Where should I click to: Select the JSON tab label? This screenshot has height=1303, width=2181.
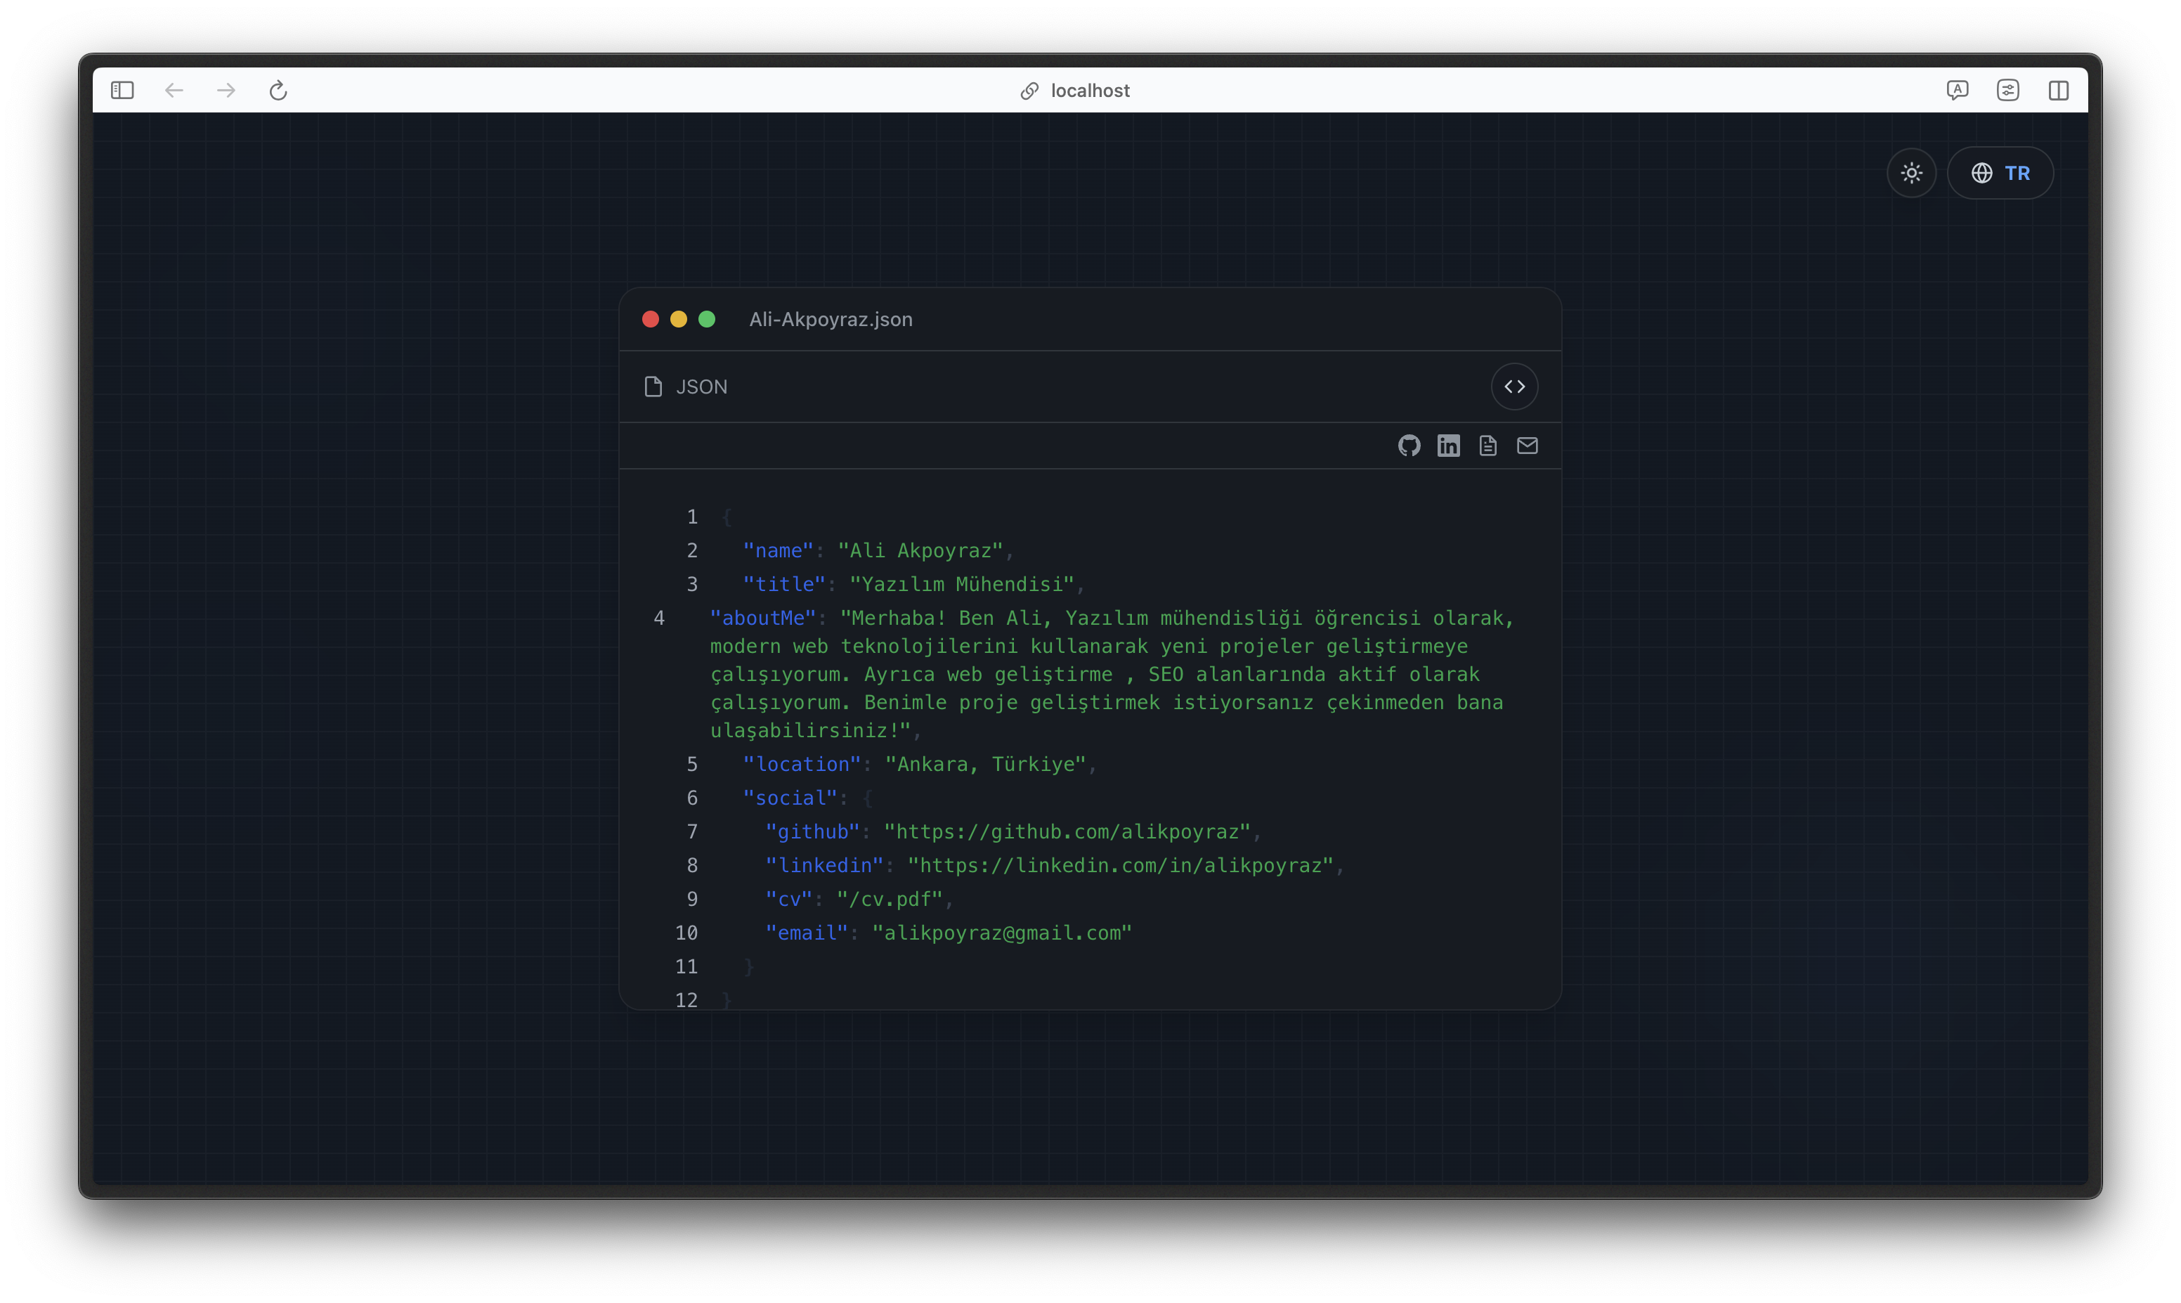tap(701, 387)
